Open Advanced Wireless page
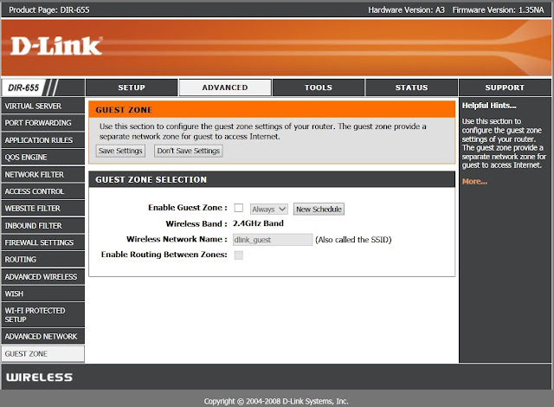This screenshot has height=407, width=554. 42,277
